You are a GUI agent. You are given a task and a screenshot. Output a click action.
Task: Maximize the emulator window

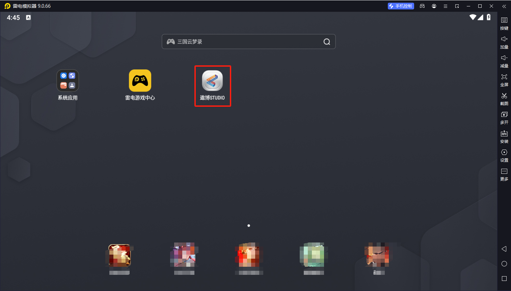click(480, 6)
